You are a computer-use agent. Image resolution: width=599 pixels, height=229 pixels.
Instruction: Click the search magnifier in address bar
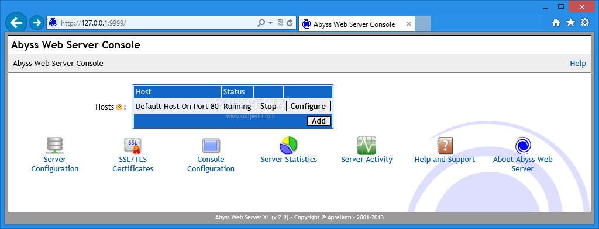coord(261,23)
